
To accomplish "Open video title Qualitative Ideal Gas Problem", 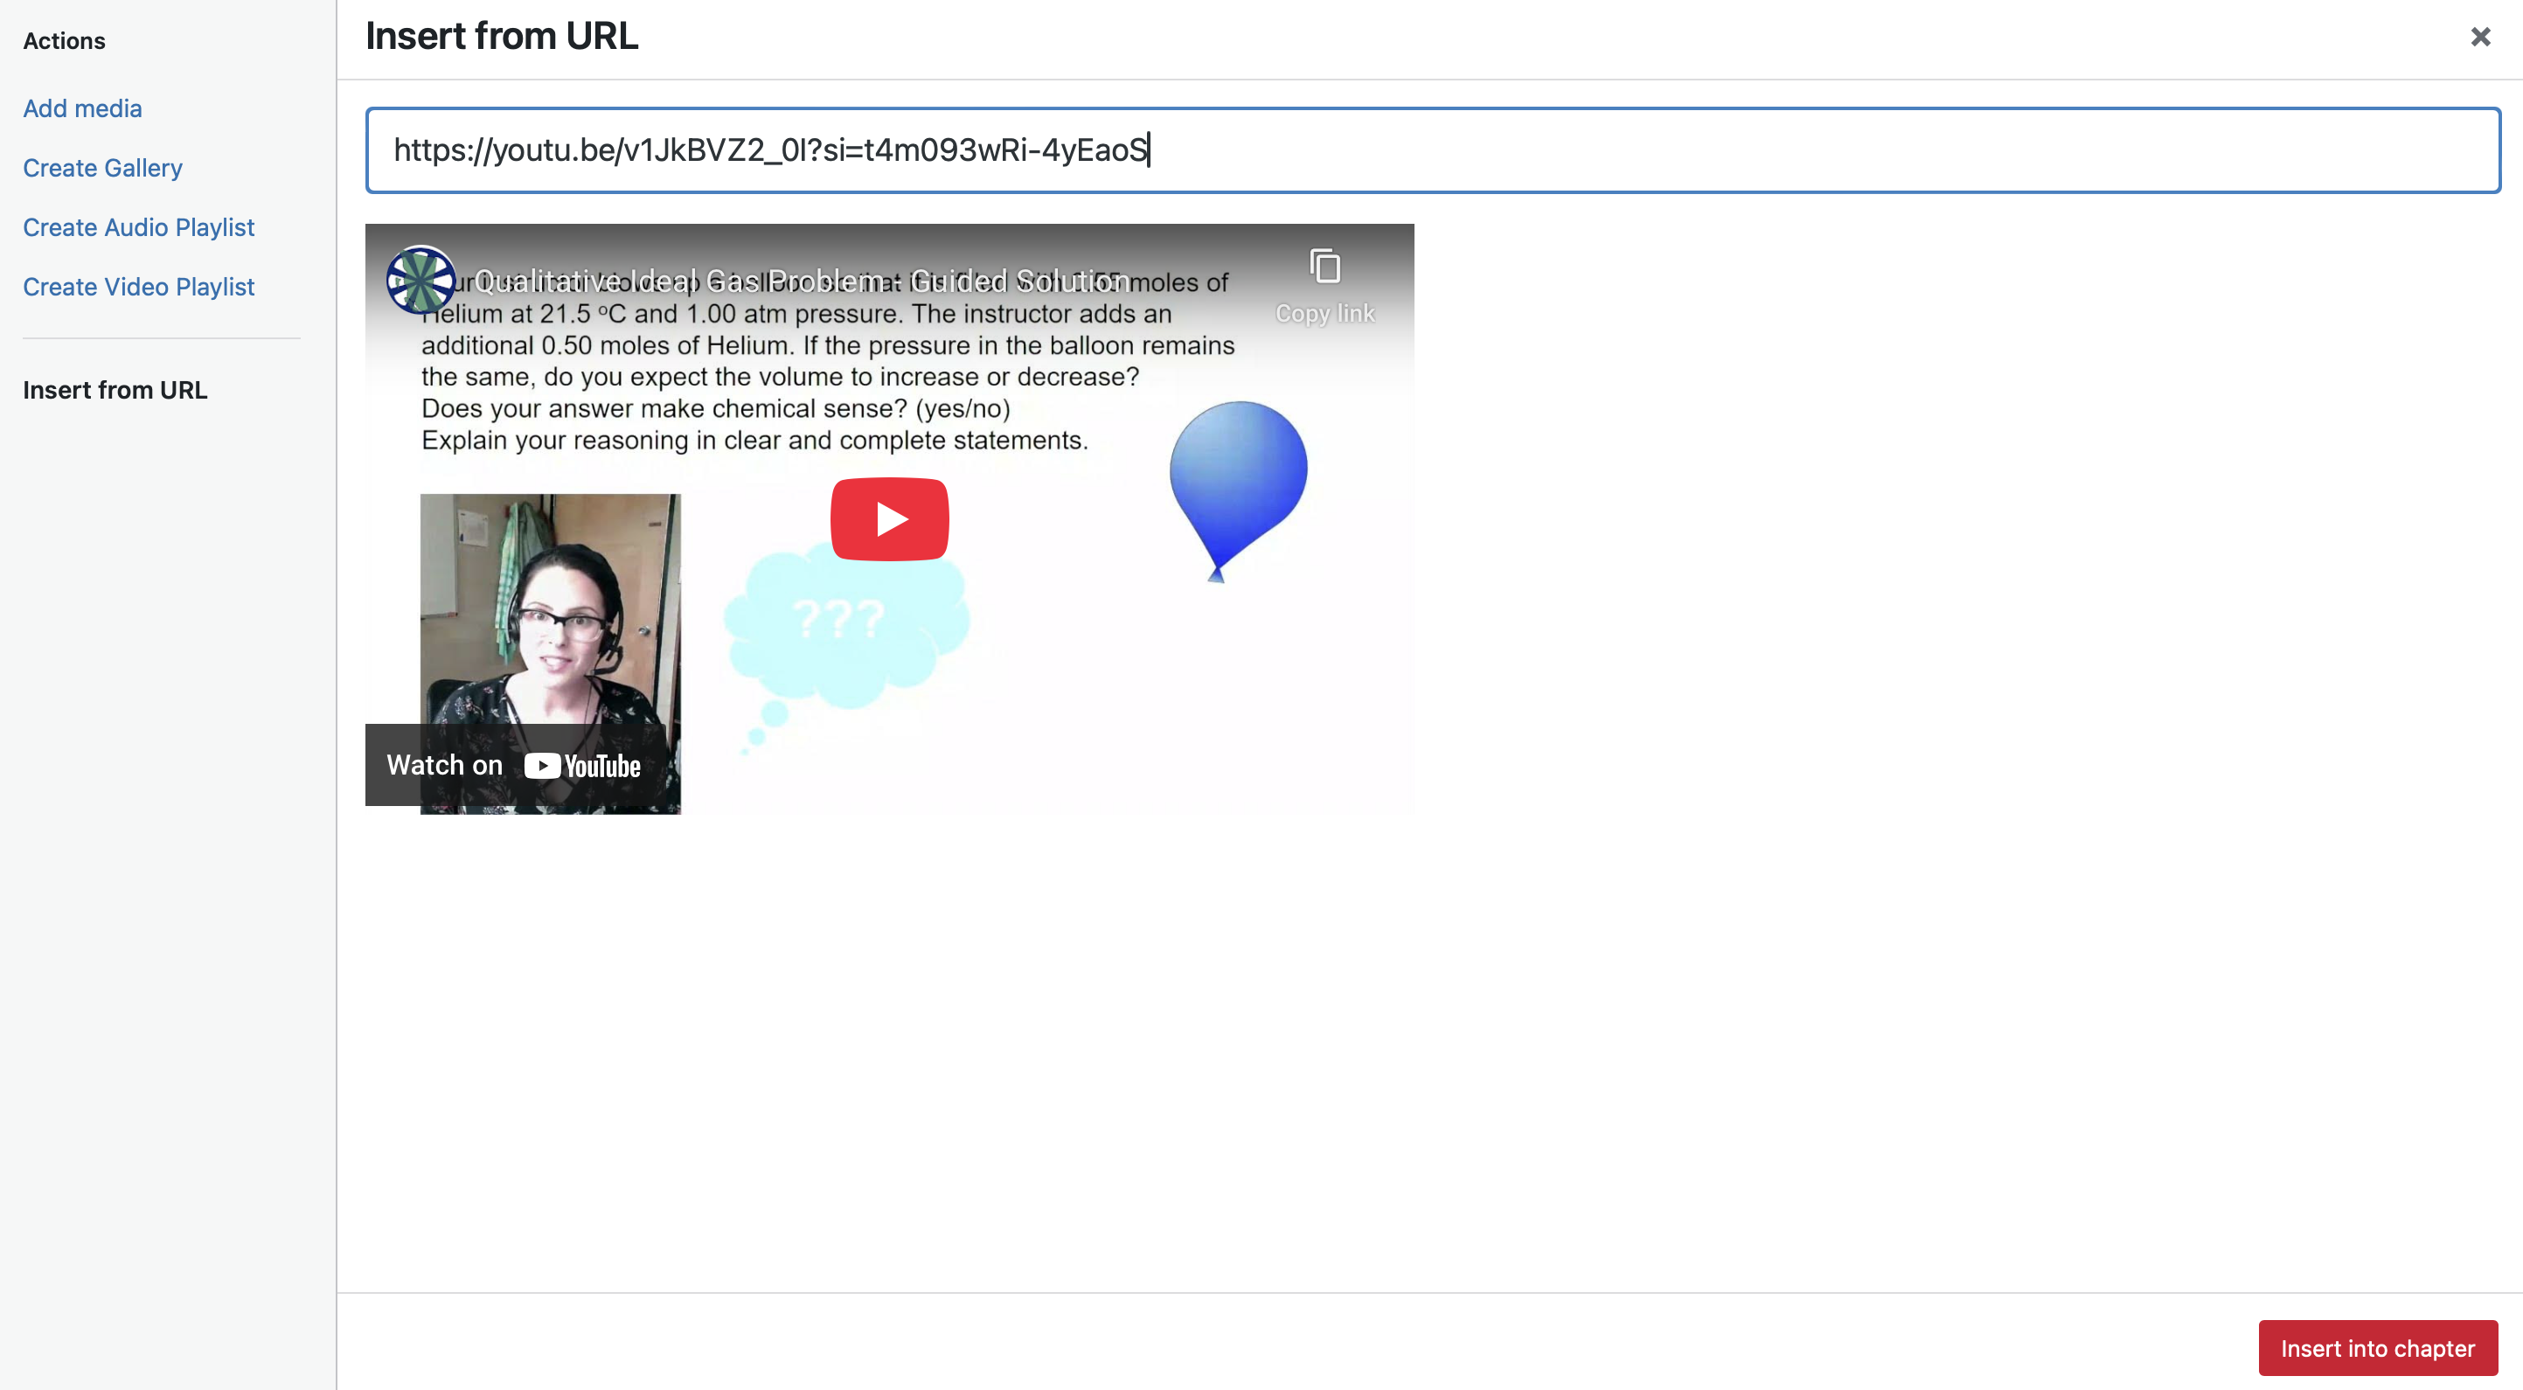I will click(801, 281).
